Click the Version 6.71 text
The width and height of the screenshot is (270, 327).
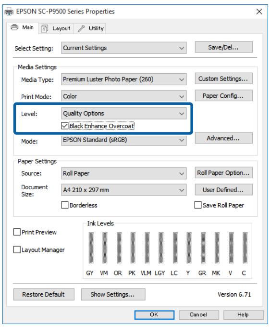tap(234, 294)
